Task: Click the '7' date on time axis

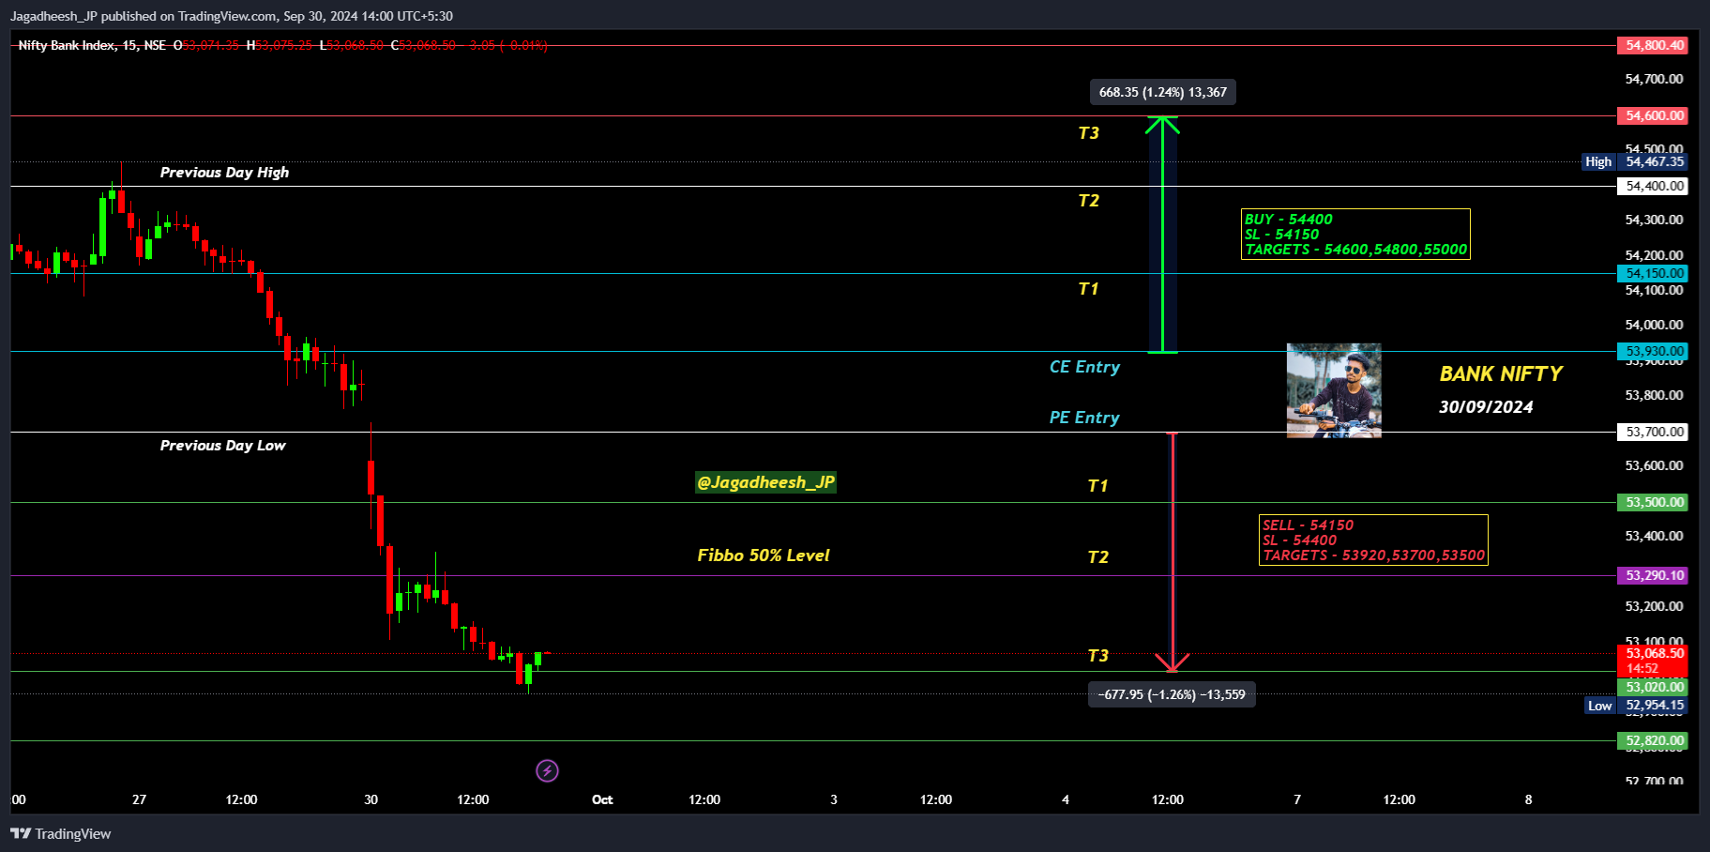Action: (1297, 799)
